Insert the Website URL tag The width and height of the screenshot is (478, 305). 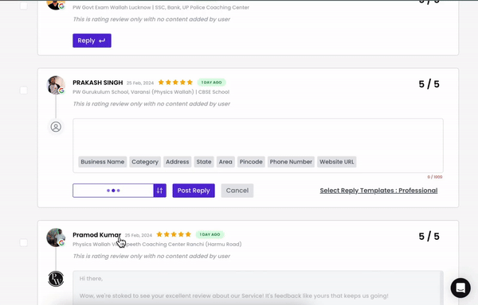(336, 162)
